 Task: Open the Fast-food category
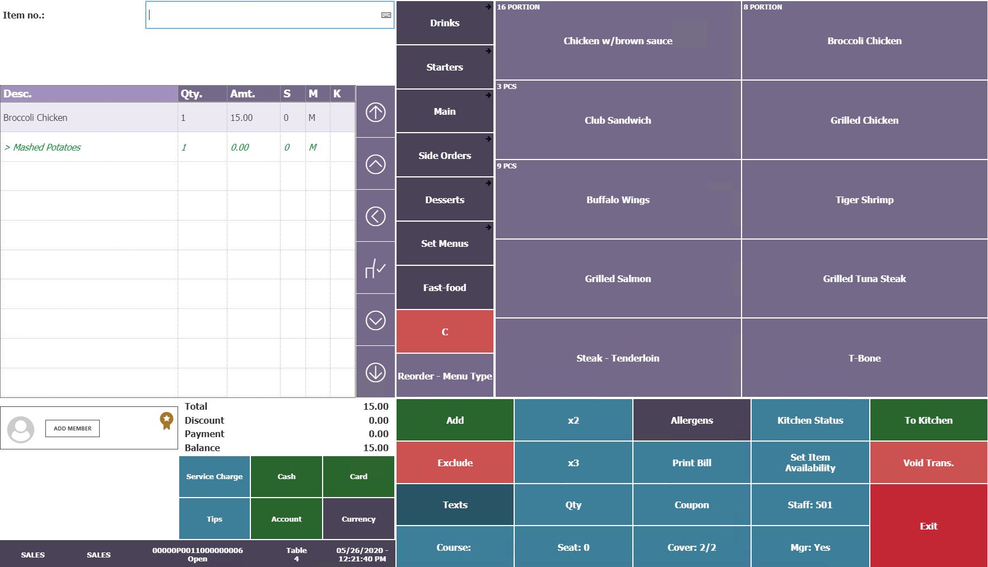coord(445,288)
